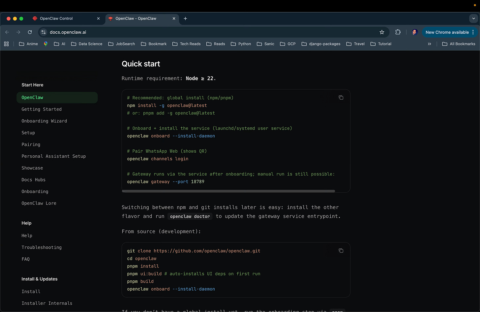Open the FAQ sidebar link
This screenshot has height=312, width=480.
(25, 259)
